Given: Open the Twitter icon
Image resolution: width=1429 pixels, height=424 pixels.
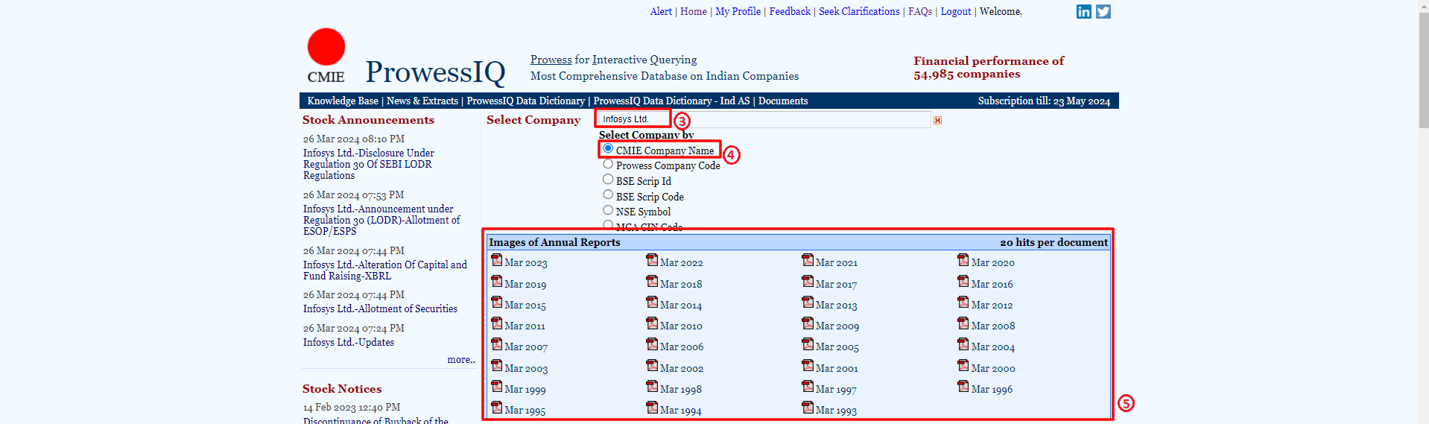Looking at the screenshot, I should tap(1103, 11).
